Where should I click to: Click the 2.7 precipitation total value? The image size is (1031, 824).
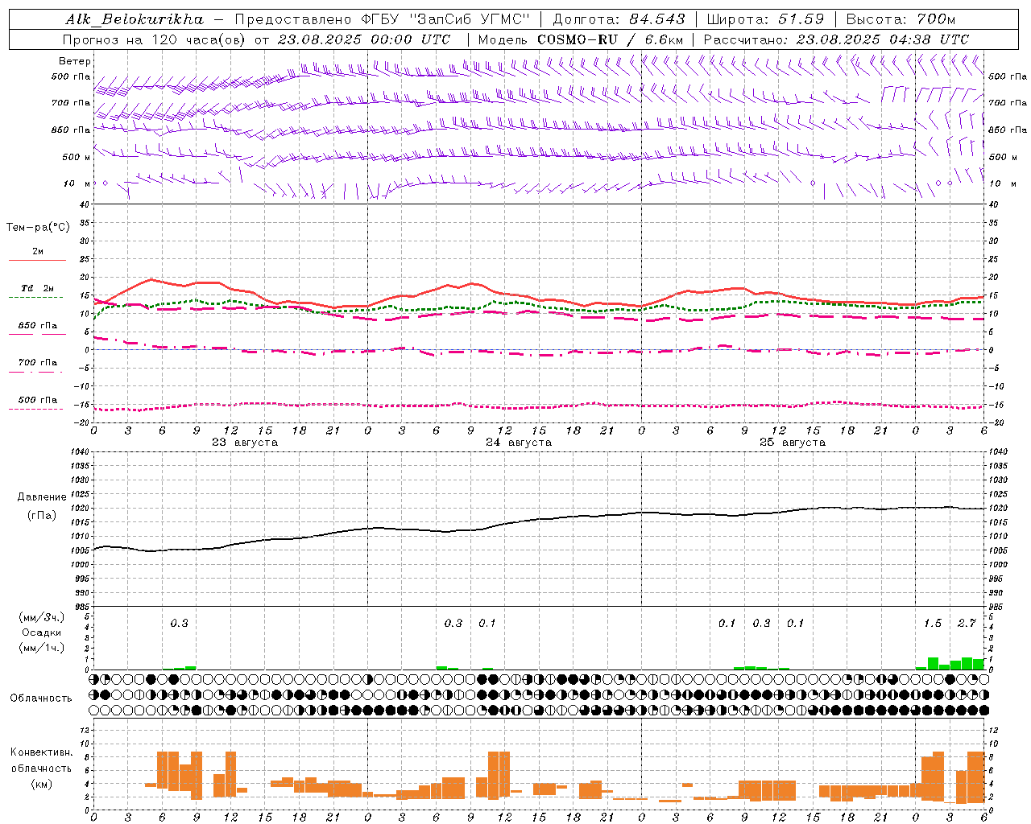967,624
